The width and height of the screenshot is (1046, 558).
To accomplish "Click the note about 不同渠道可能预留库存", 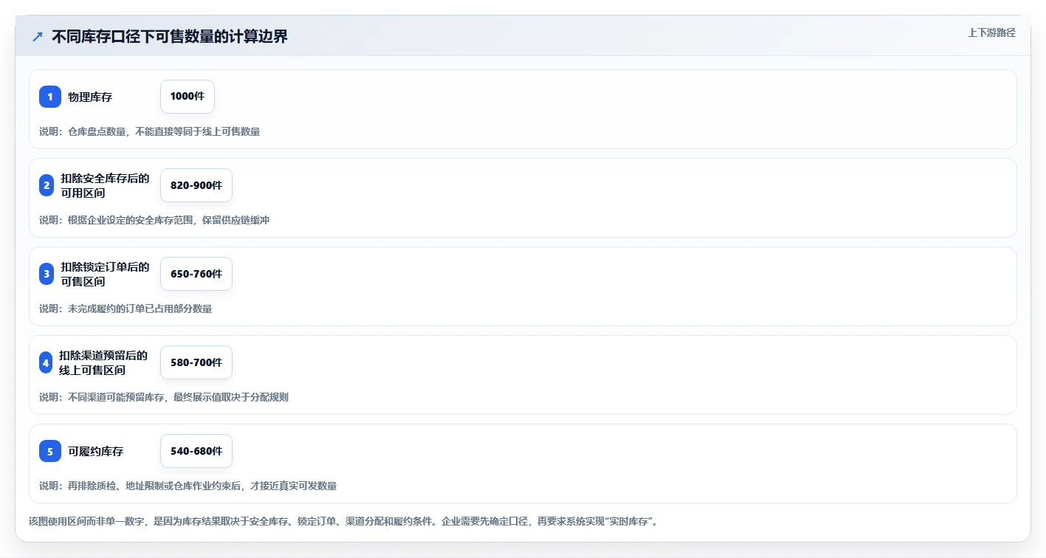I will (164, 397).
